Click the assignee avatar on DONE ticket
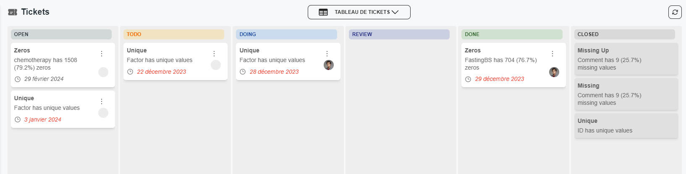 click(554, 72)
